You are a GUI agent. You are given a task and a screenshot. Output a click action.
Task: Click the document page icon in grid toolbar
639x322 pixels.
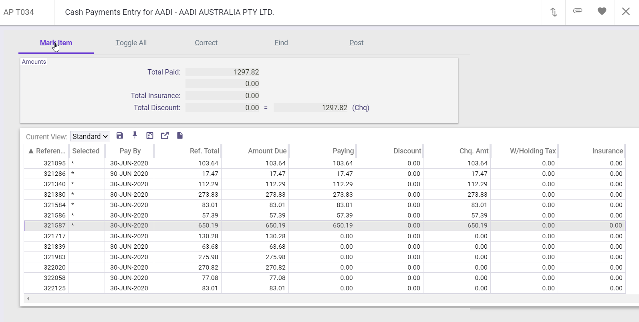point(180,136)
